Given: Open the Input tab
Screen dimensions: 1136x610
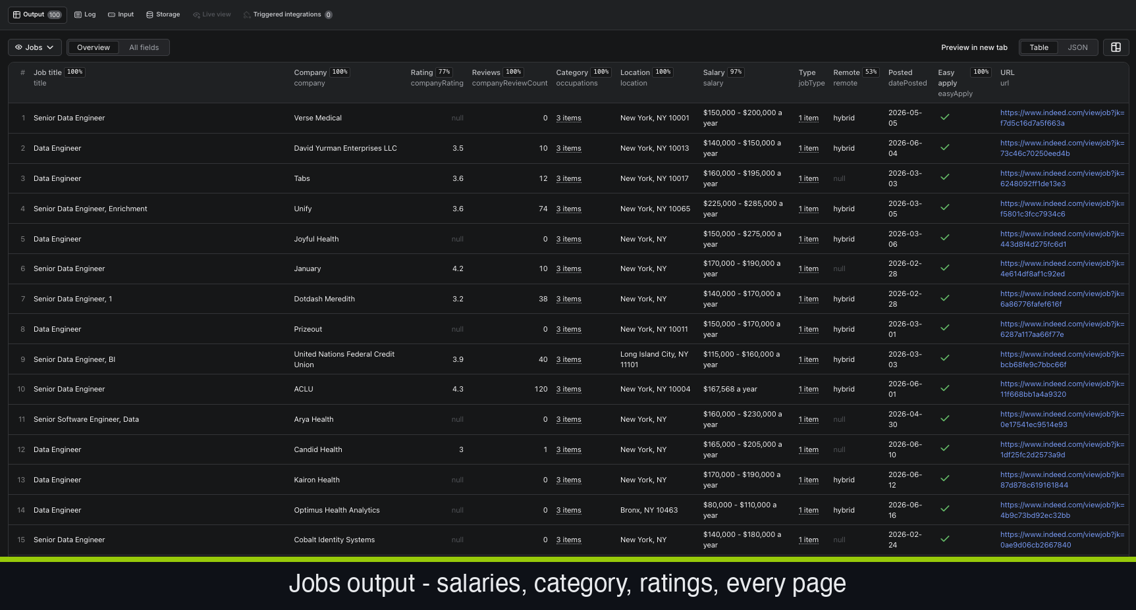Looking at the screenshot, I should click(121, 14).
